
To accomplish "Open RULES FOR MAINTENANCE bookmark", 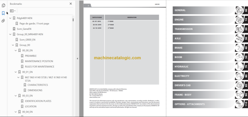I will 39,67.
